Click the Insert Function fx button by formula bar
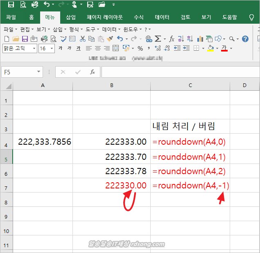The width and height of the screenshot is (260, 253). coord(93,72)
